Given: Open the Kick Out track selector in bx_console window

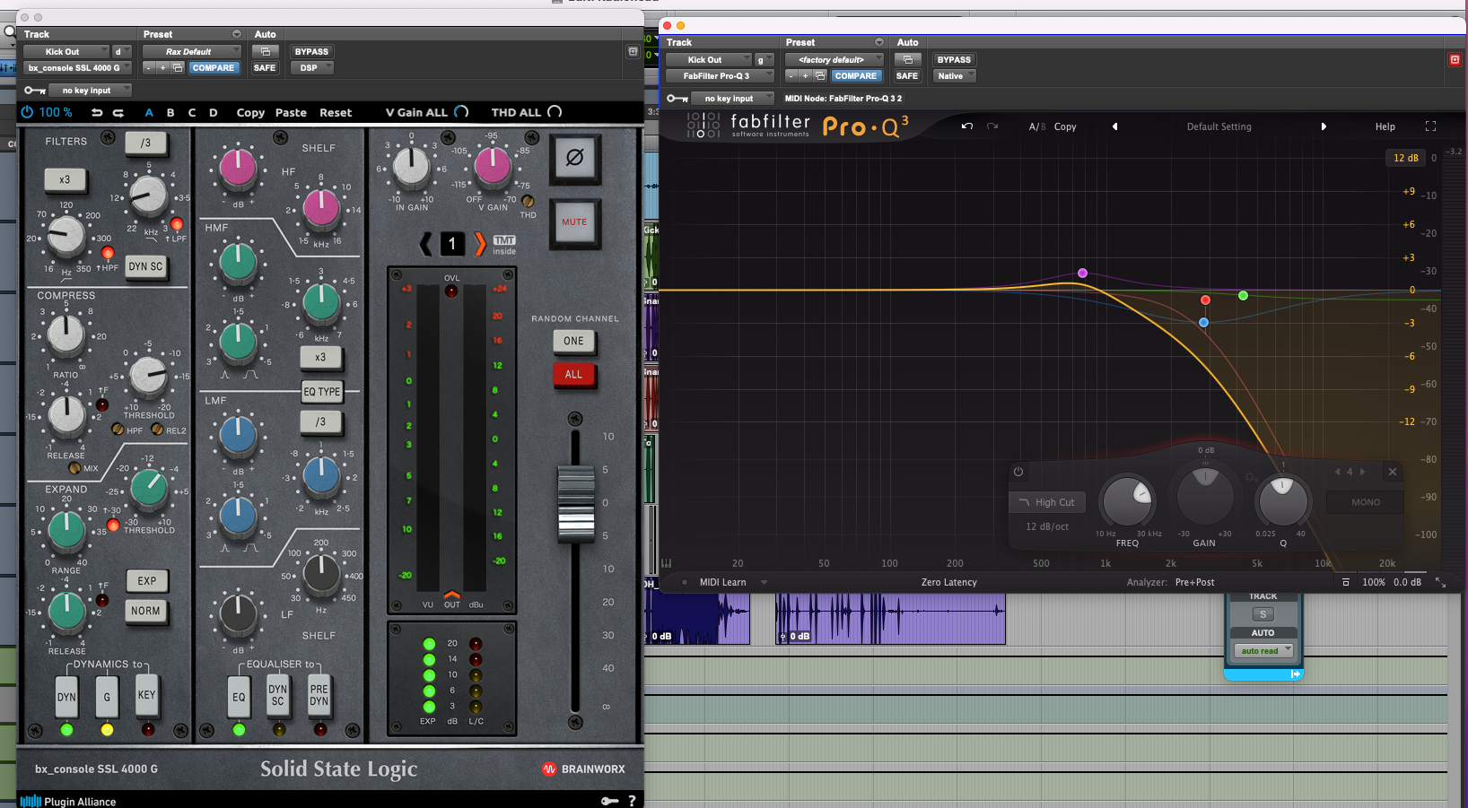Looking at the screenshot, I should pyautogui.click(x=66, y=51).
